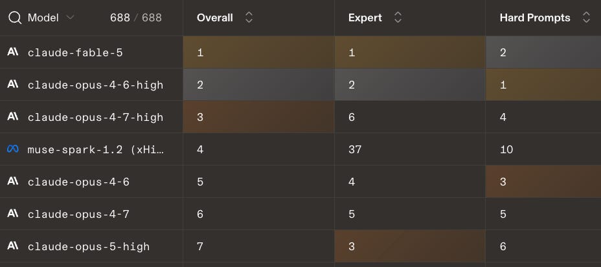Click the Anthropic logo beside claude-fable-5

tap(13, 52)
